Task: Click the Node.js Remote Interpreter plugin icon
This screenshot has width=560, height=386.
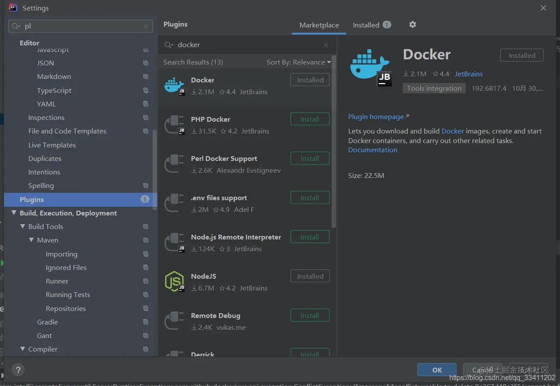Action: [174, 243]
